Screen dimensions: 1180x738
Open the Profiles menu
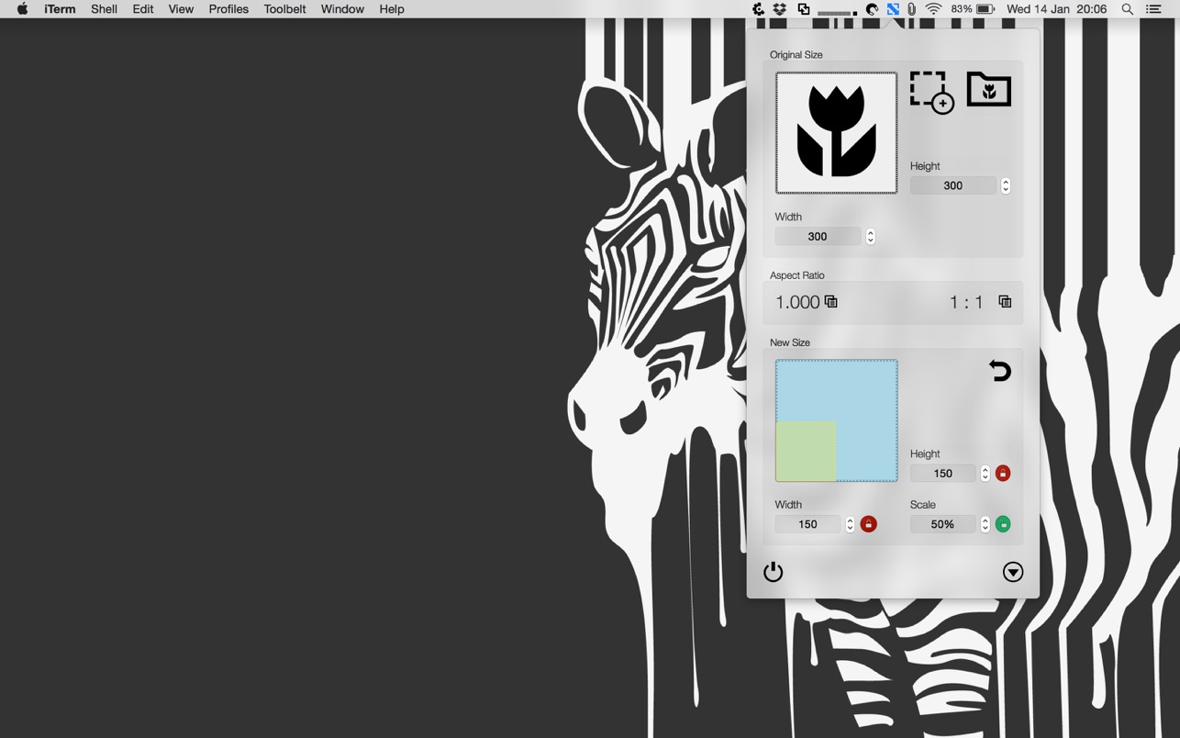228,9
